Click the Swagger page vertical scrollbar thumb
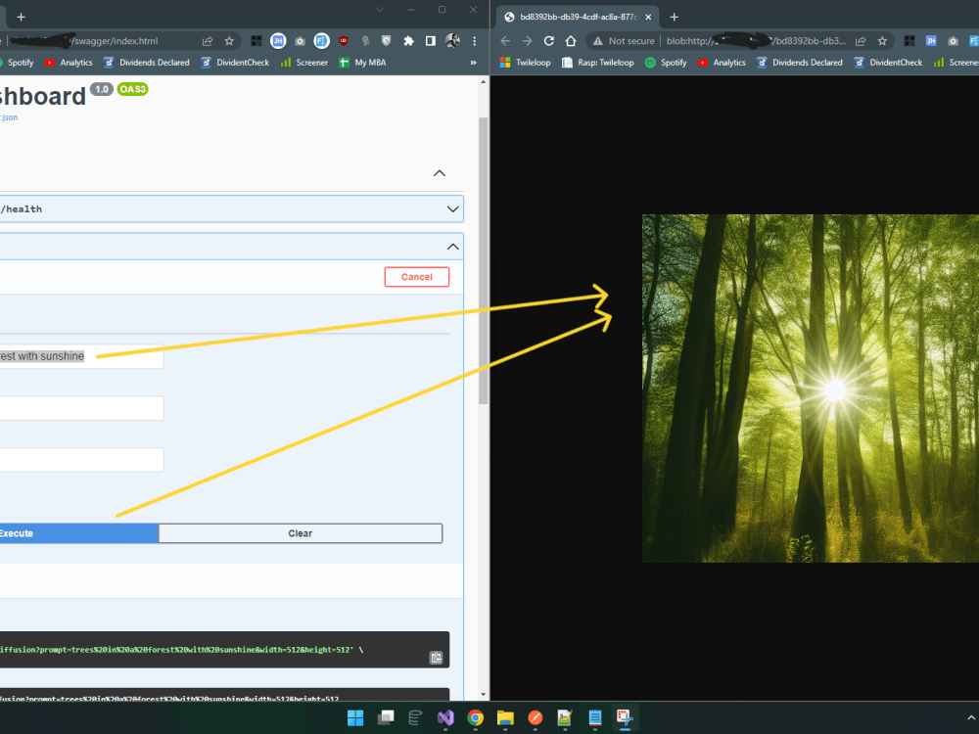This screenshot has height=734, width=979. (x=484, y=260)
